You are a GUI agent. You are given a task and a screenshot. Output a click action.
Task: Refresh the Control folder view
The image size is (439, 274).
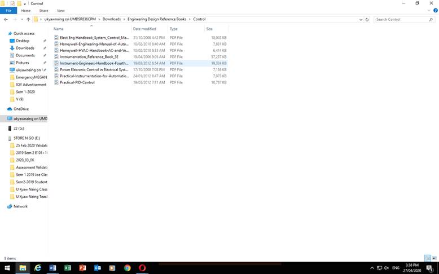(x=367, y=20)
